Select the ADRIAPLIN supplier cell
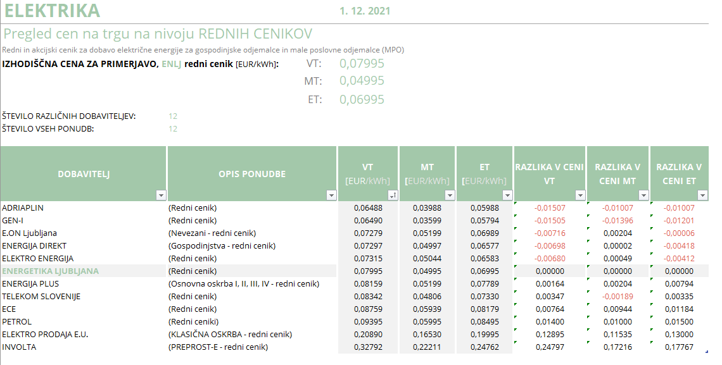The width and height of the screenshot is (722, 365). pos(23,207)
